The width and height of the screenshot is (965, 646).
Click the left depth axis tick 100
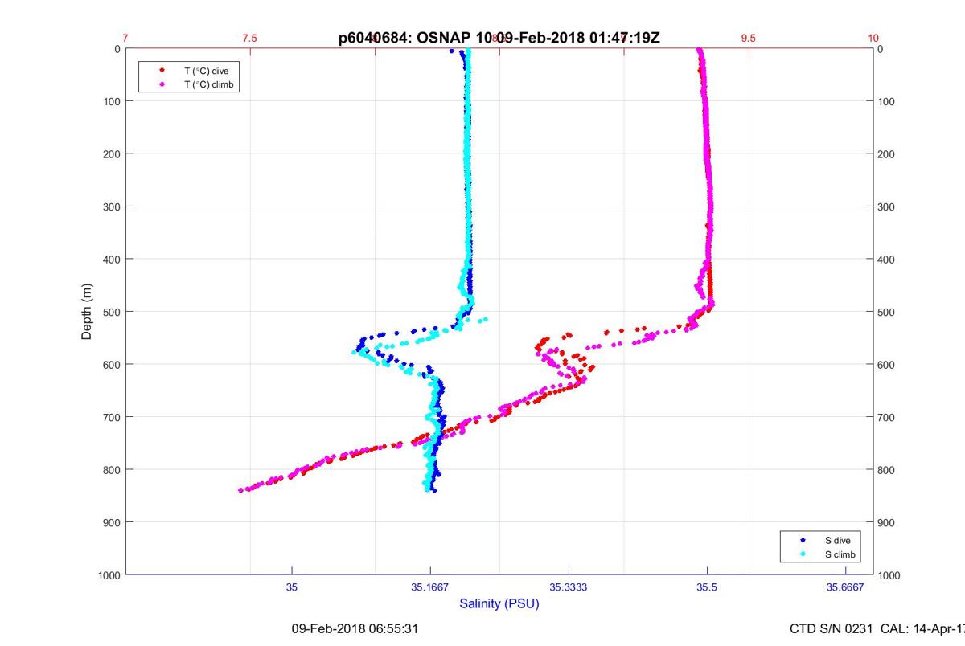pyautogui.click(x=112, y=101)
